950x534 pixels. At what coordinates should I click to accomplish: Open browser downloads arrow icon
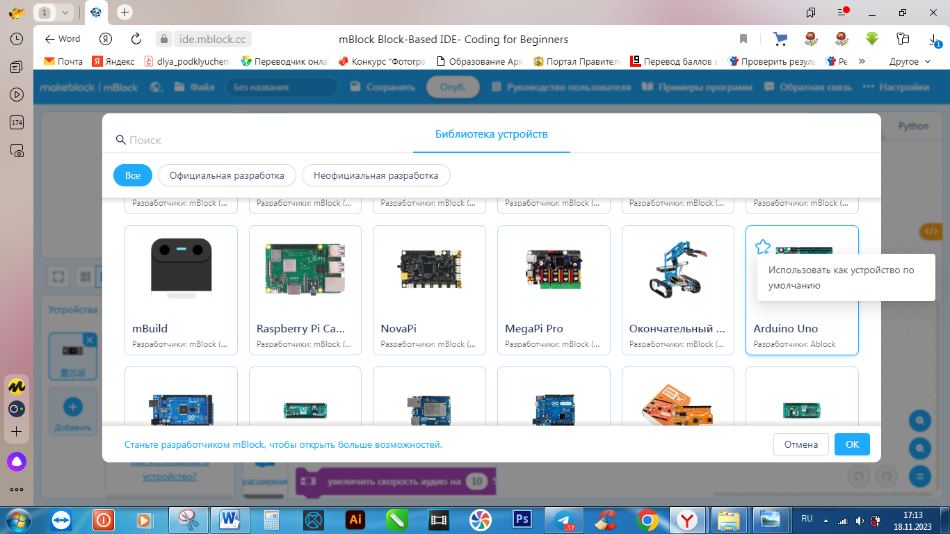tap(935, 39)
